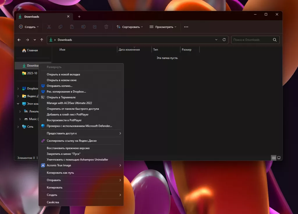Open the Сортировать dropdown
The height and width of the screenshot is (214, 298).
130,27
